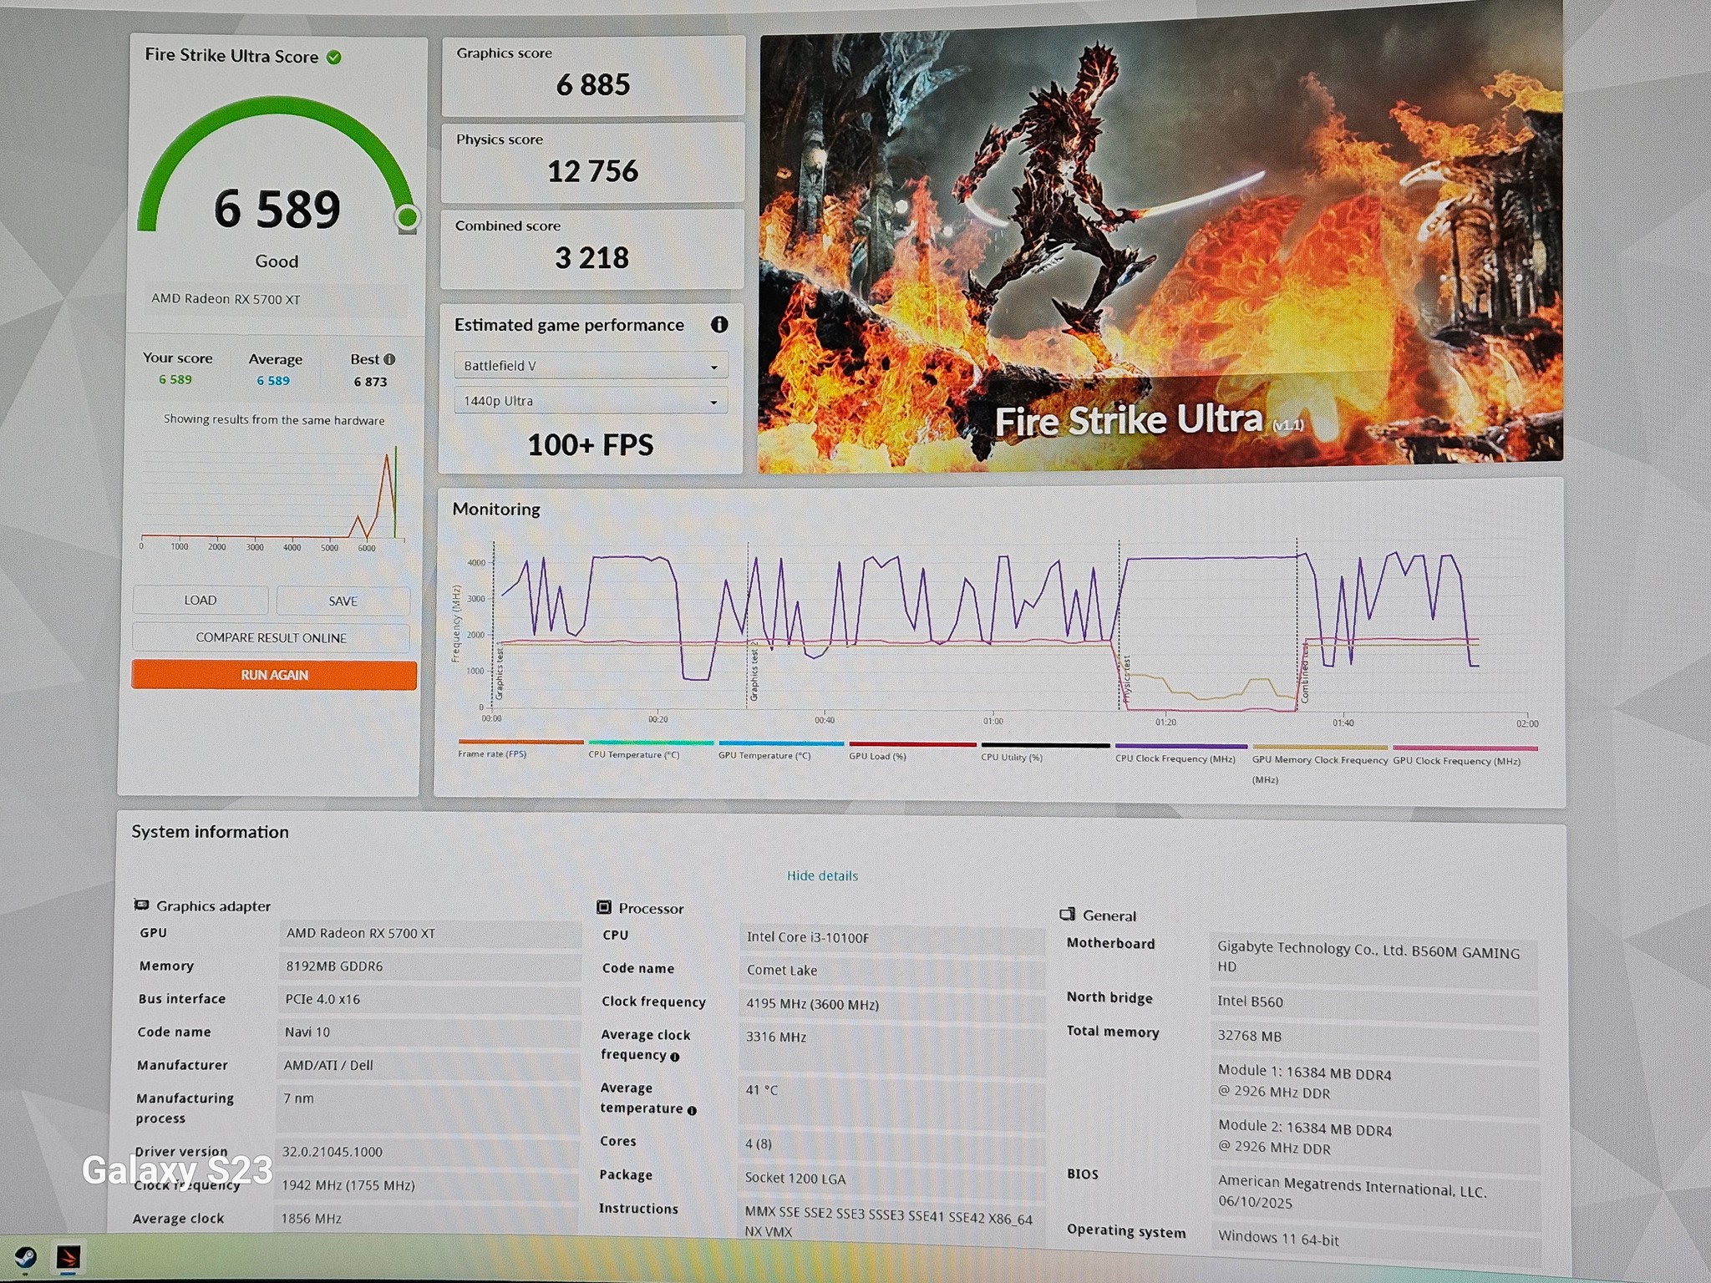Toggle the CPU Utility (%) legend swatch

coord(1045,745)
